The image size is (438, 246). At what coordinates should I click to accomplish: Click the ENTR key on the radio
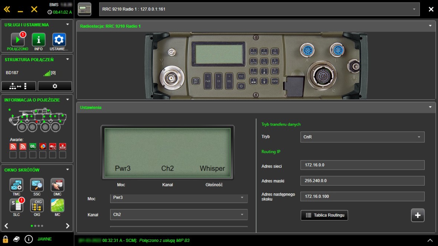pyautogui.click(x=275, y=81)
